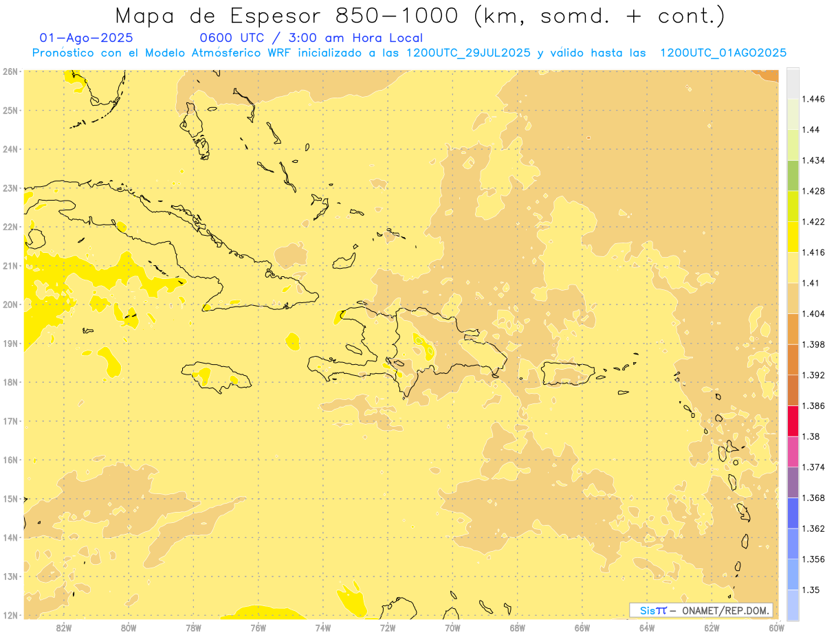Click the 82W longitude label
This screenshot has width=825, height=637.
point(63,627)
